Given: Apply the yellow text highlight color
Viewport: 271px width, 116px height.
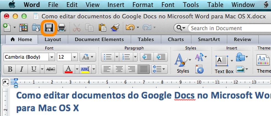Looking at the screenshot, I should point(85,69).
